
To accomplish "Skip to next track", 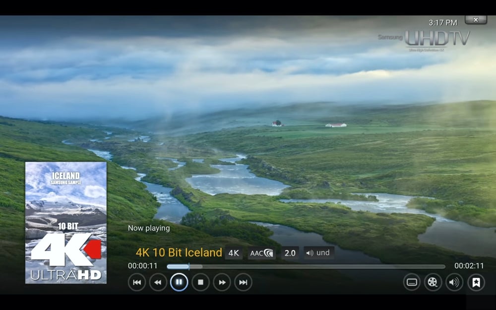I will [x=243, y=282].
